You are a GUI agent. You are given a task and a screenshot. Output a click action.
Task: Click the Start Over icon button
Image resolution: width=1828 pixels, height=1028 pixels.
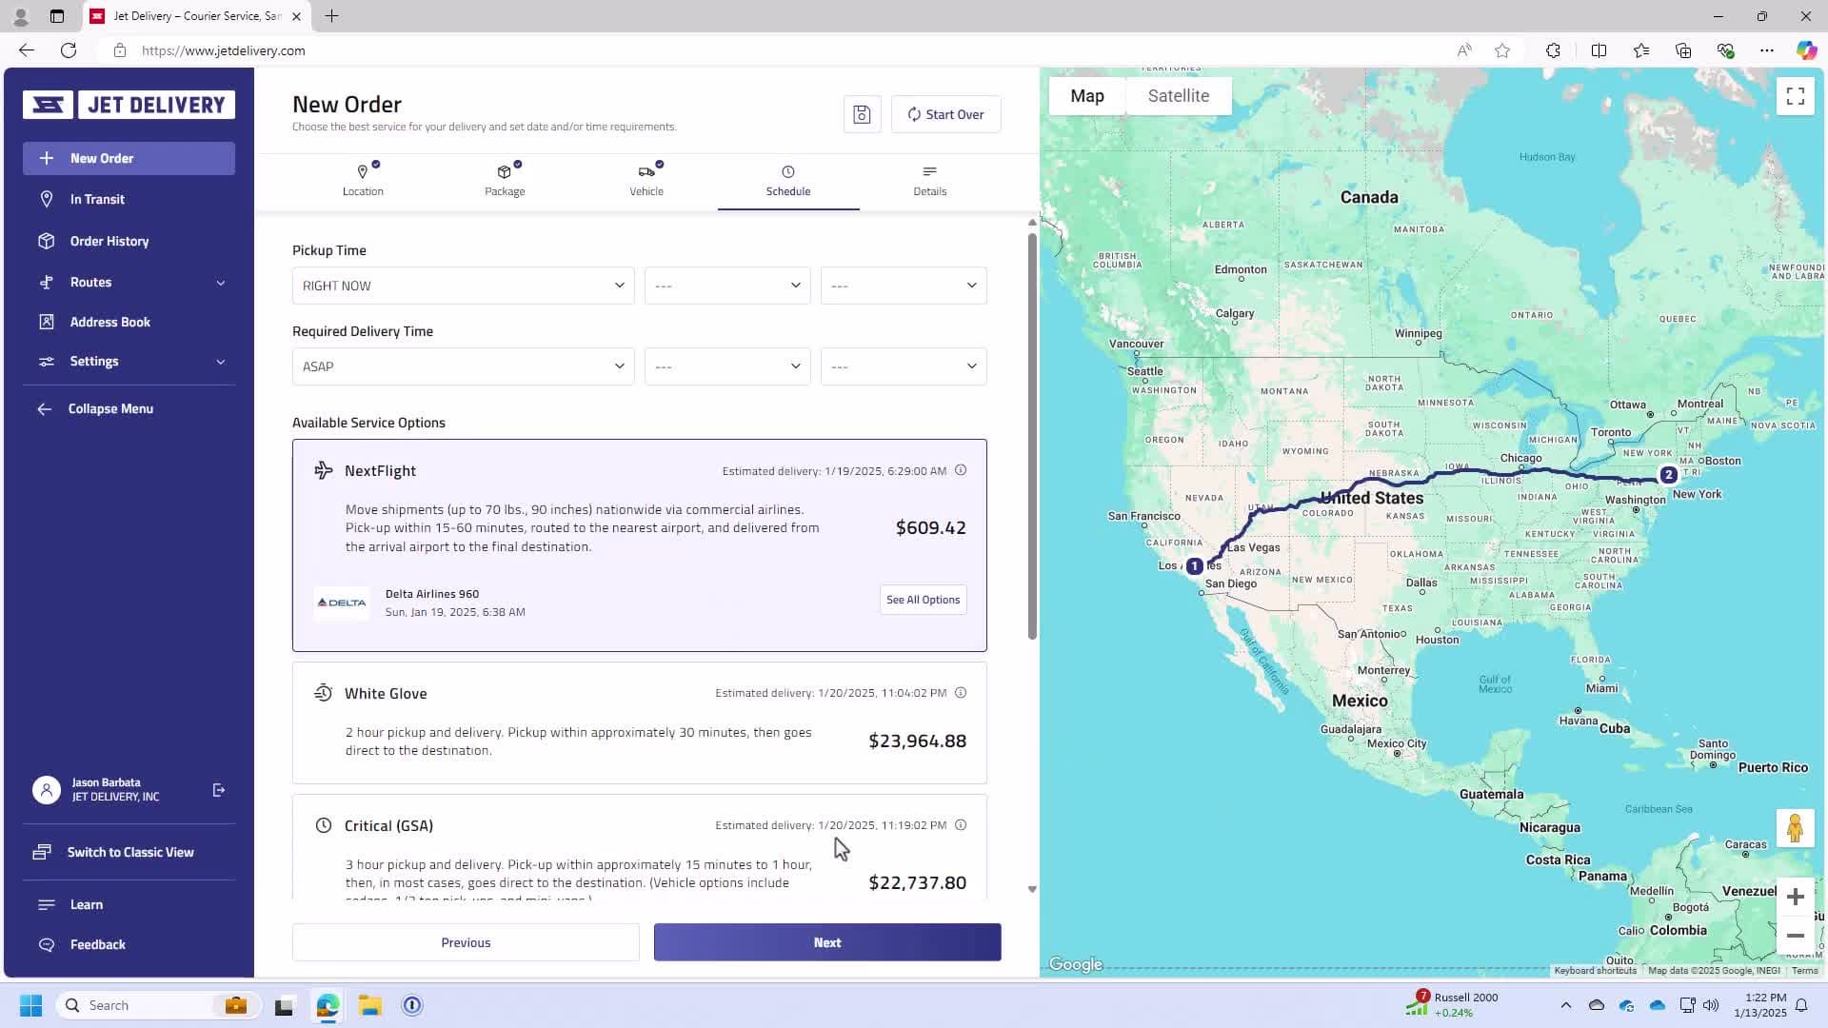click(x=911, y=114)
